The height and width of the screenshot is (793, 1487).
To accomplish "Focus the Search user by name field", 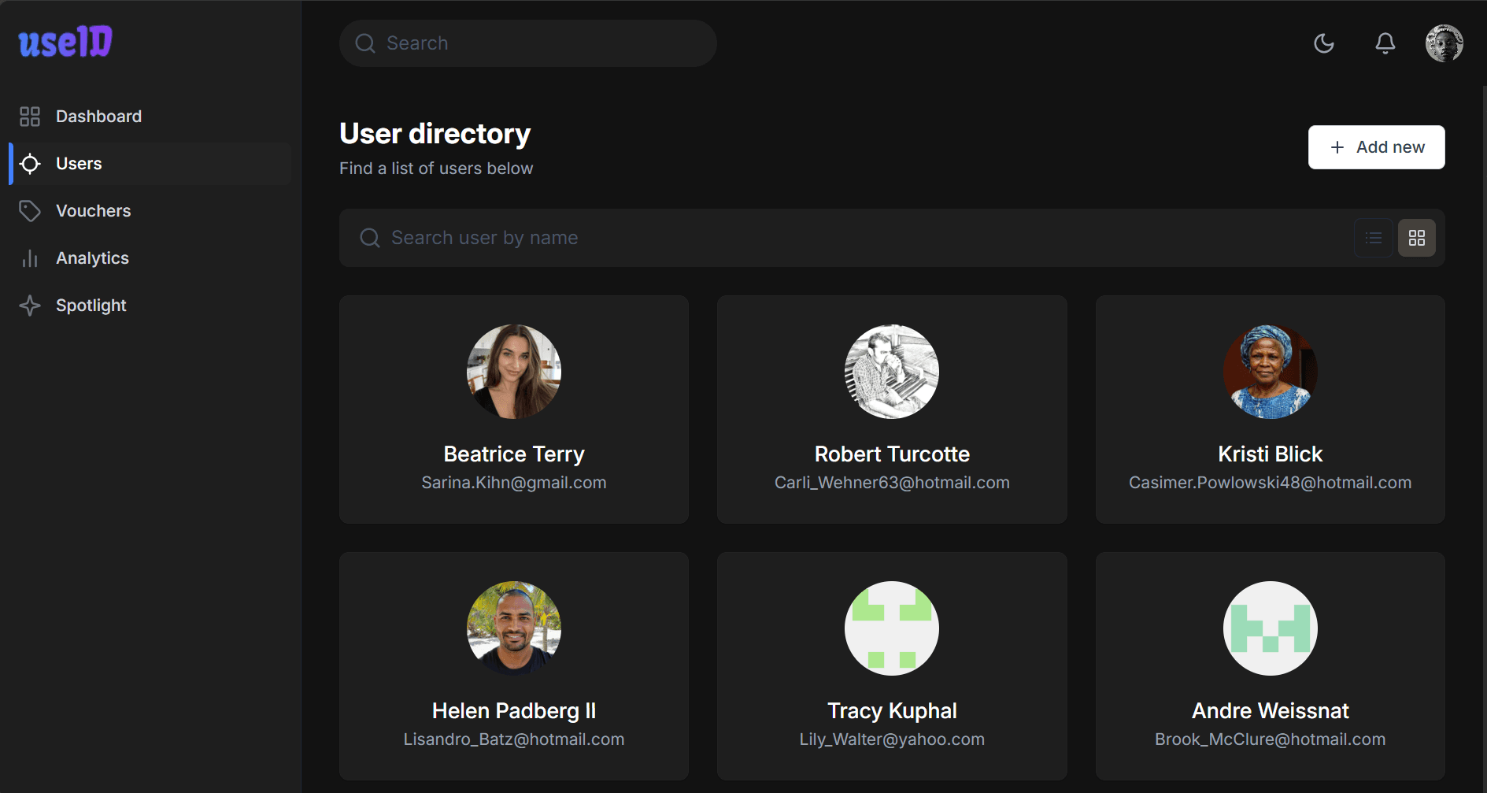I will pos(846,238).
